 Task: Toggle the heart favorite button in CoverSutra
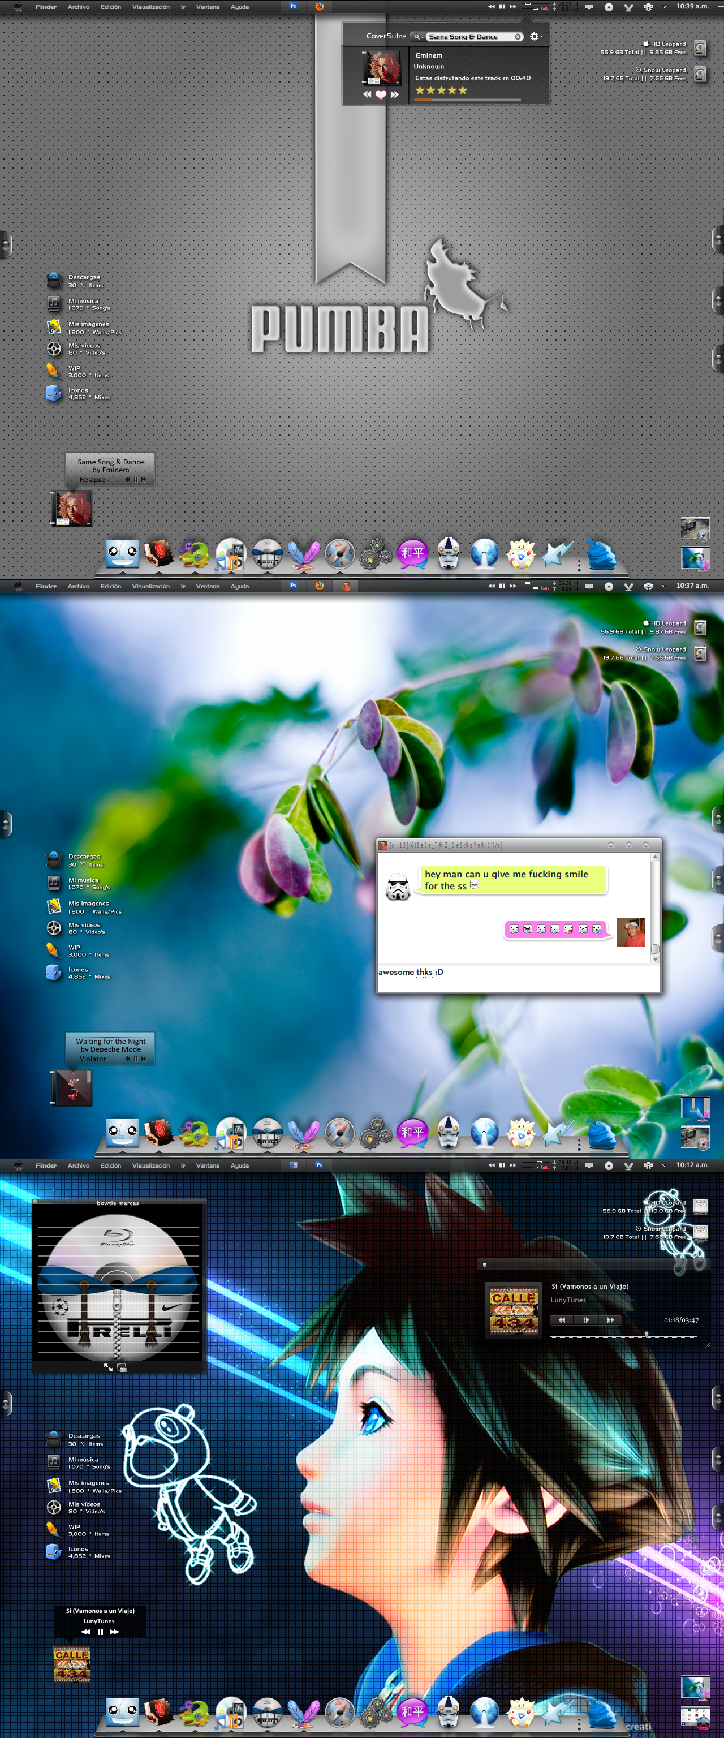[381, 95]
